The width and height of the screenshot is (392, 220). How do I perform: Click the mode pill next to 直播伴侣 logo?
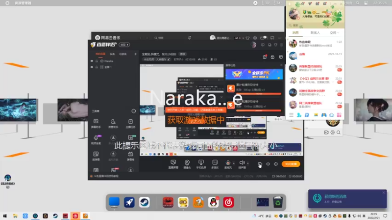[124, 44]
